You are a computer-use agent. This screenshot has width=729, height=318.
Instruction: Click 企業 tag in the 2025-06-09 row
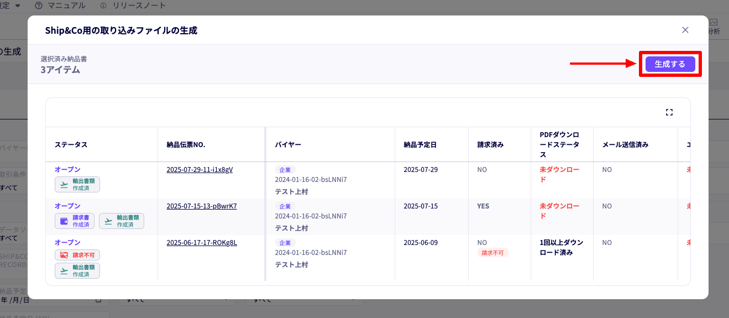285,243
